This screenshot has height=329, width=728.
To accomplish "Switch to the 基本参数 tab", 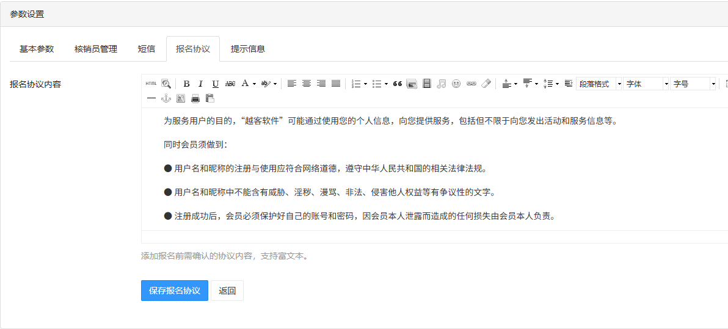I will pos(37,49).
